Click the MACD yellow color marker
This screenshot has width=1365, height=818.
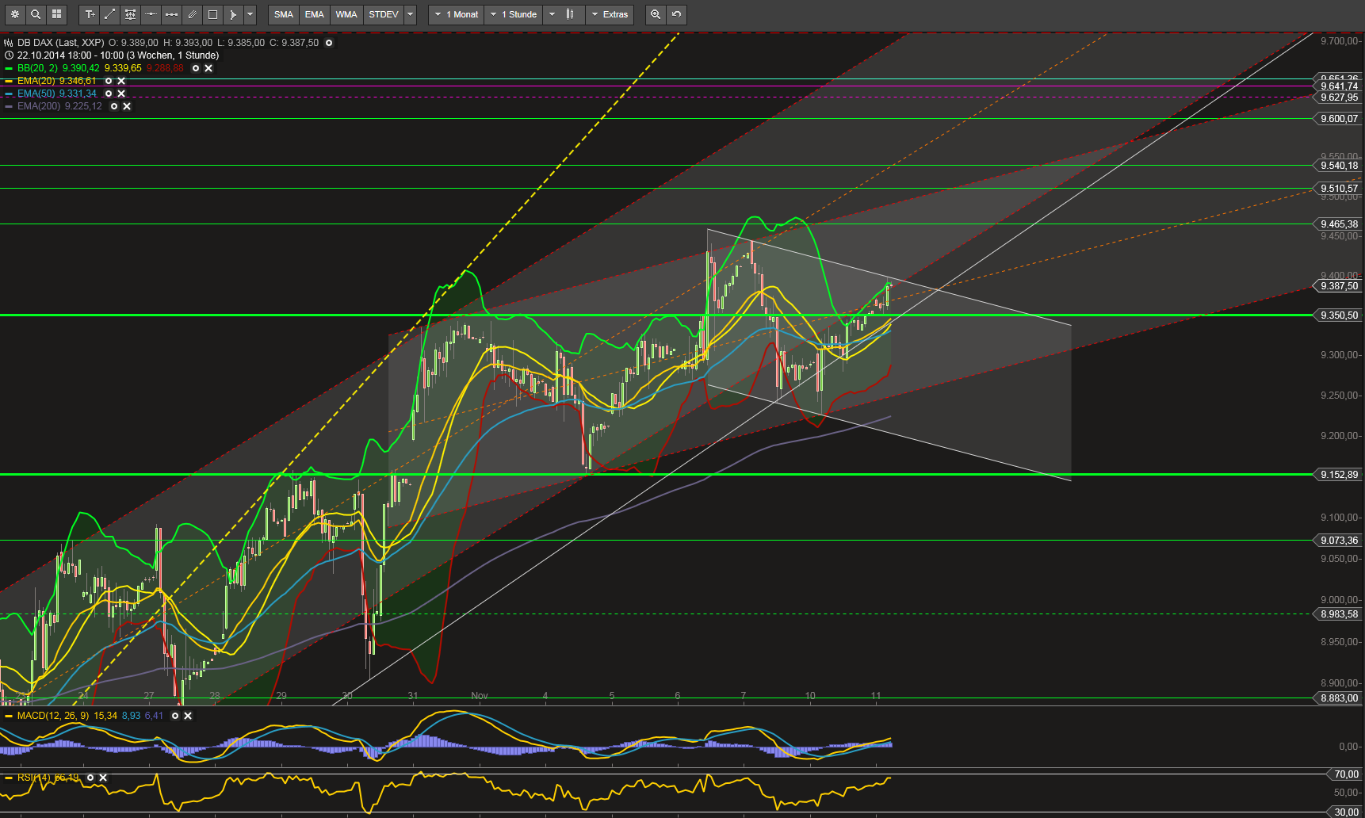[x=9, y=716]
